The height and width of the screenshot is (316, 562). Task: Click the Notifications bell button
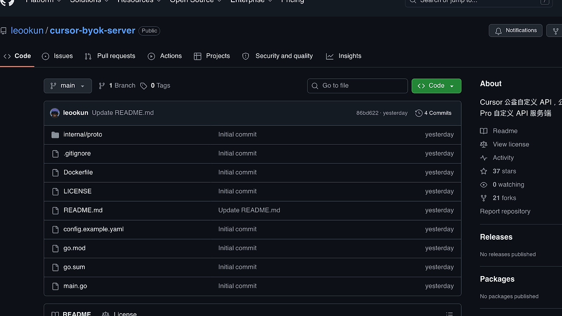pyautogui.click(x=515, y=31)
